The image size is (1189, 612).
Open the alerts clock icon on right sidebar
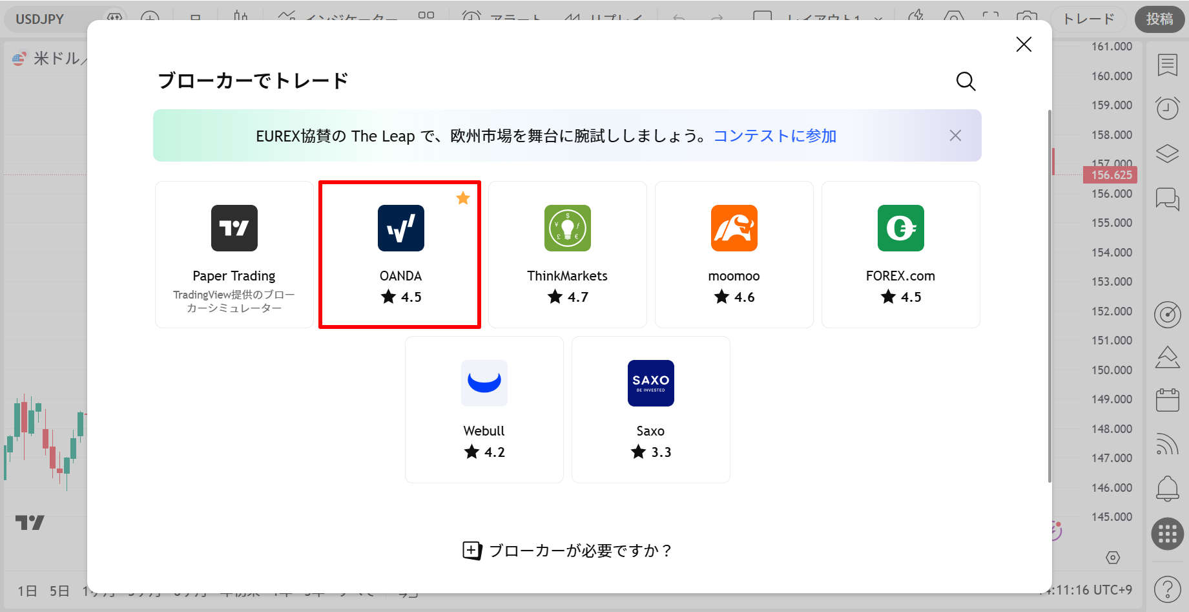1167,109
